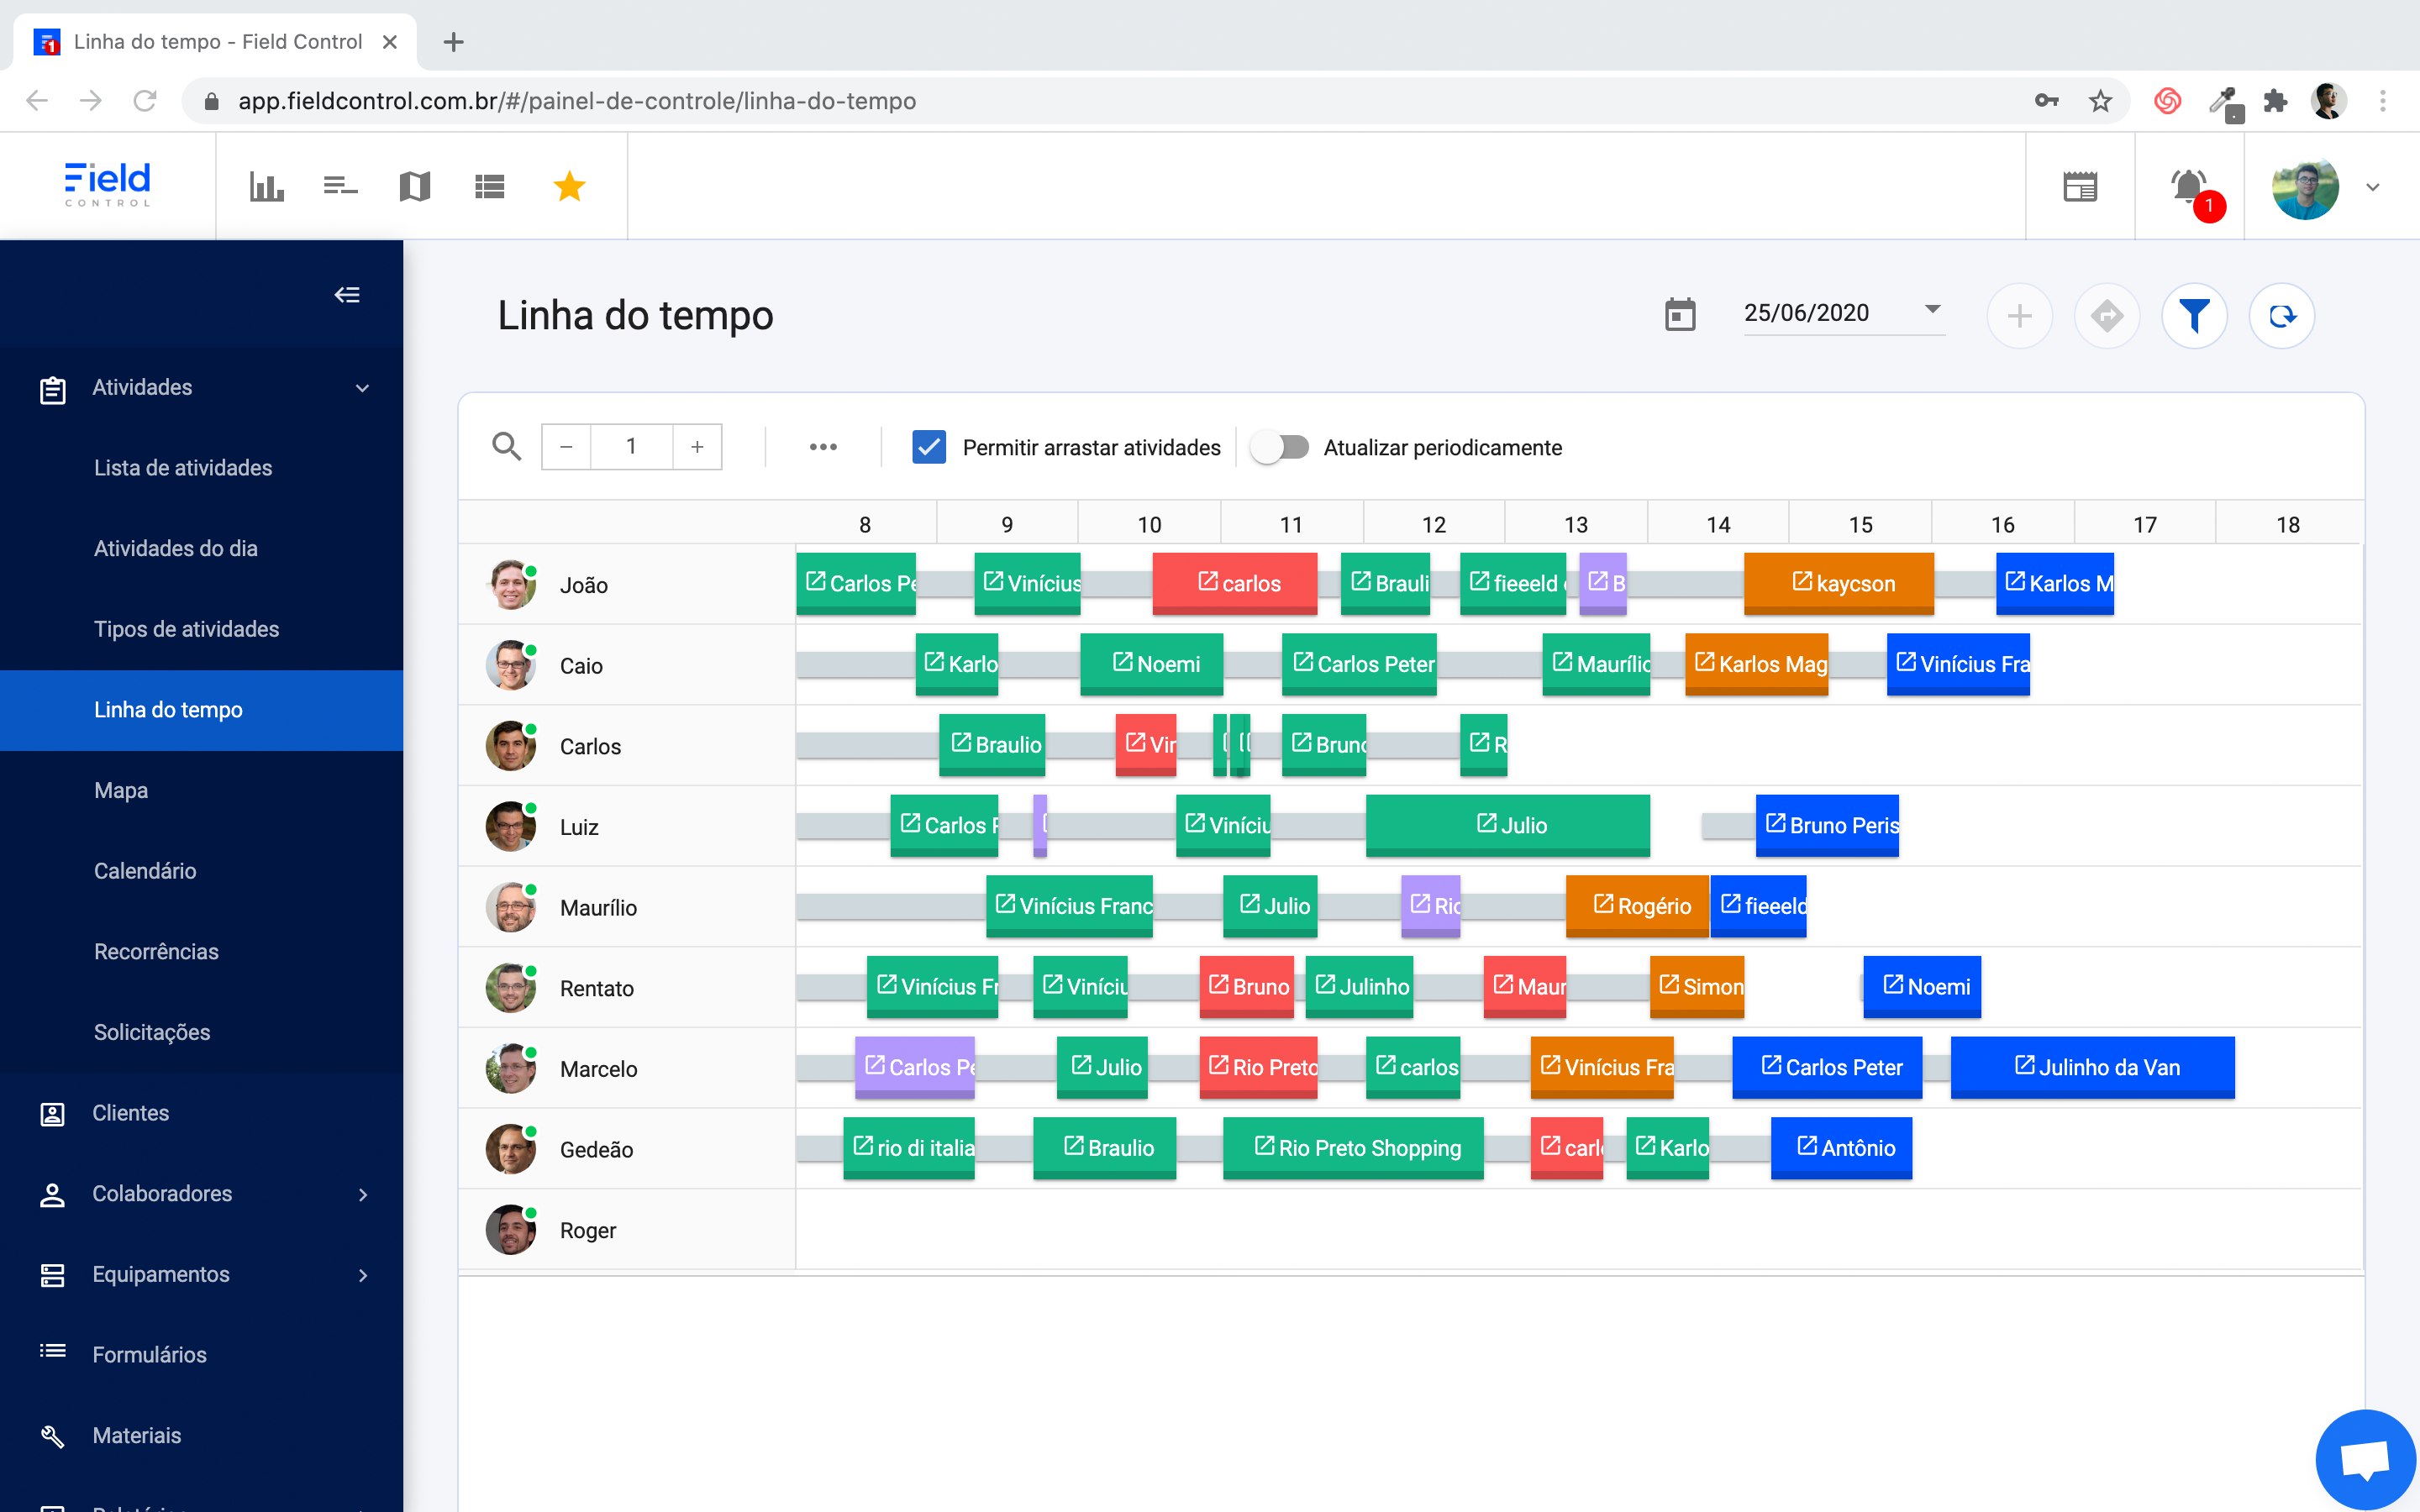Open Luiz's long green Julio activity
The height and width of the screenshot is (1512, 2420).
[1508, 825]
